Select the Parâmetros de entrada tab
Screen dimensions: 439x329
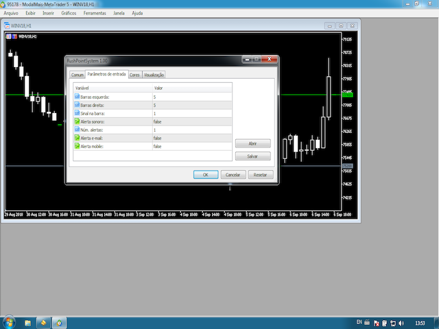[106, 74]
